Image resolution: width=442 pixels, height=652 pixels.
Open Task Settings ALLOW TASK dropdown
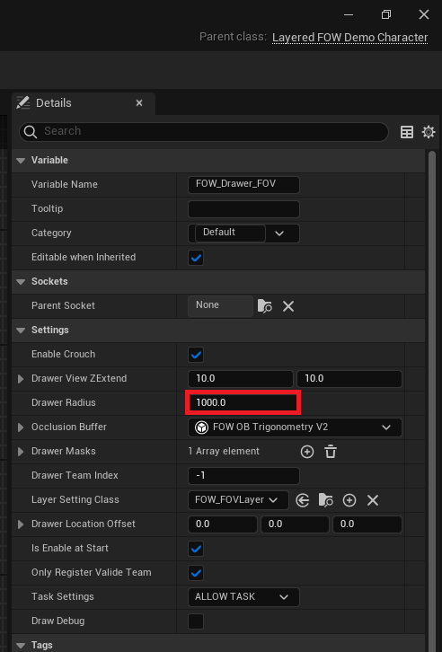[243, 597]
